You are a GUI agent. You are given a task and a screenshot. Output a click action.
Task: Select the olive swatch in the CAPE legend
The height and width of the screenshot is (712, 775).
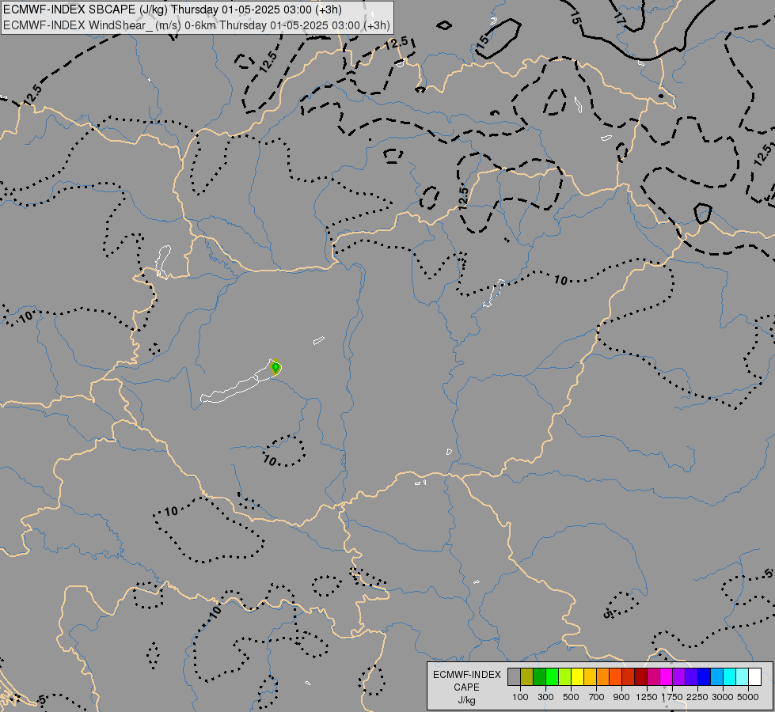click(527, 677)
